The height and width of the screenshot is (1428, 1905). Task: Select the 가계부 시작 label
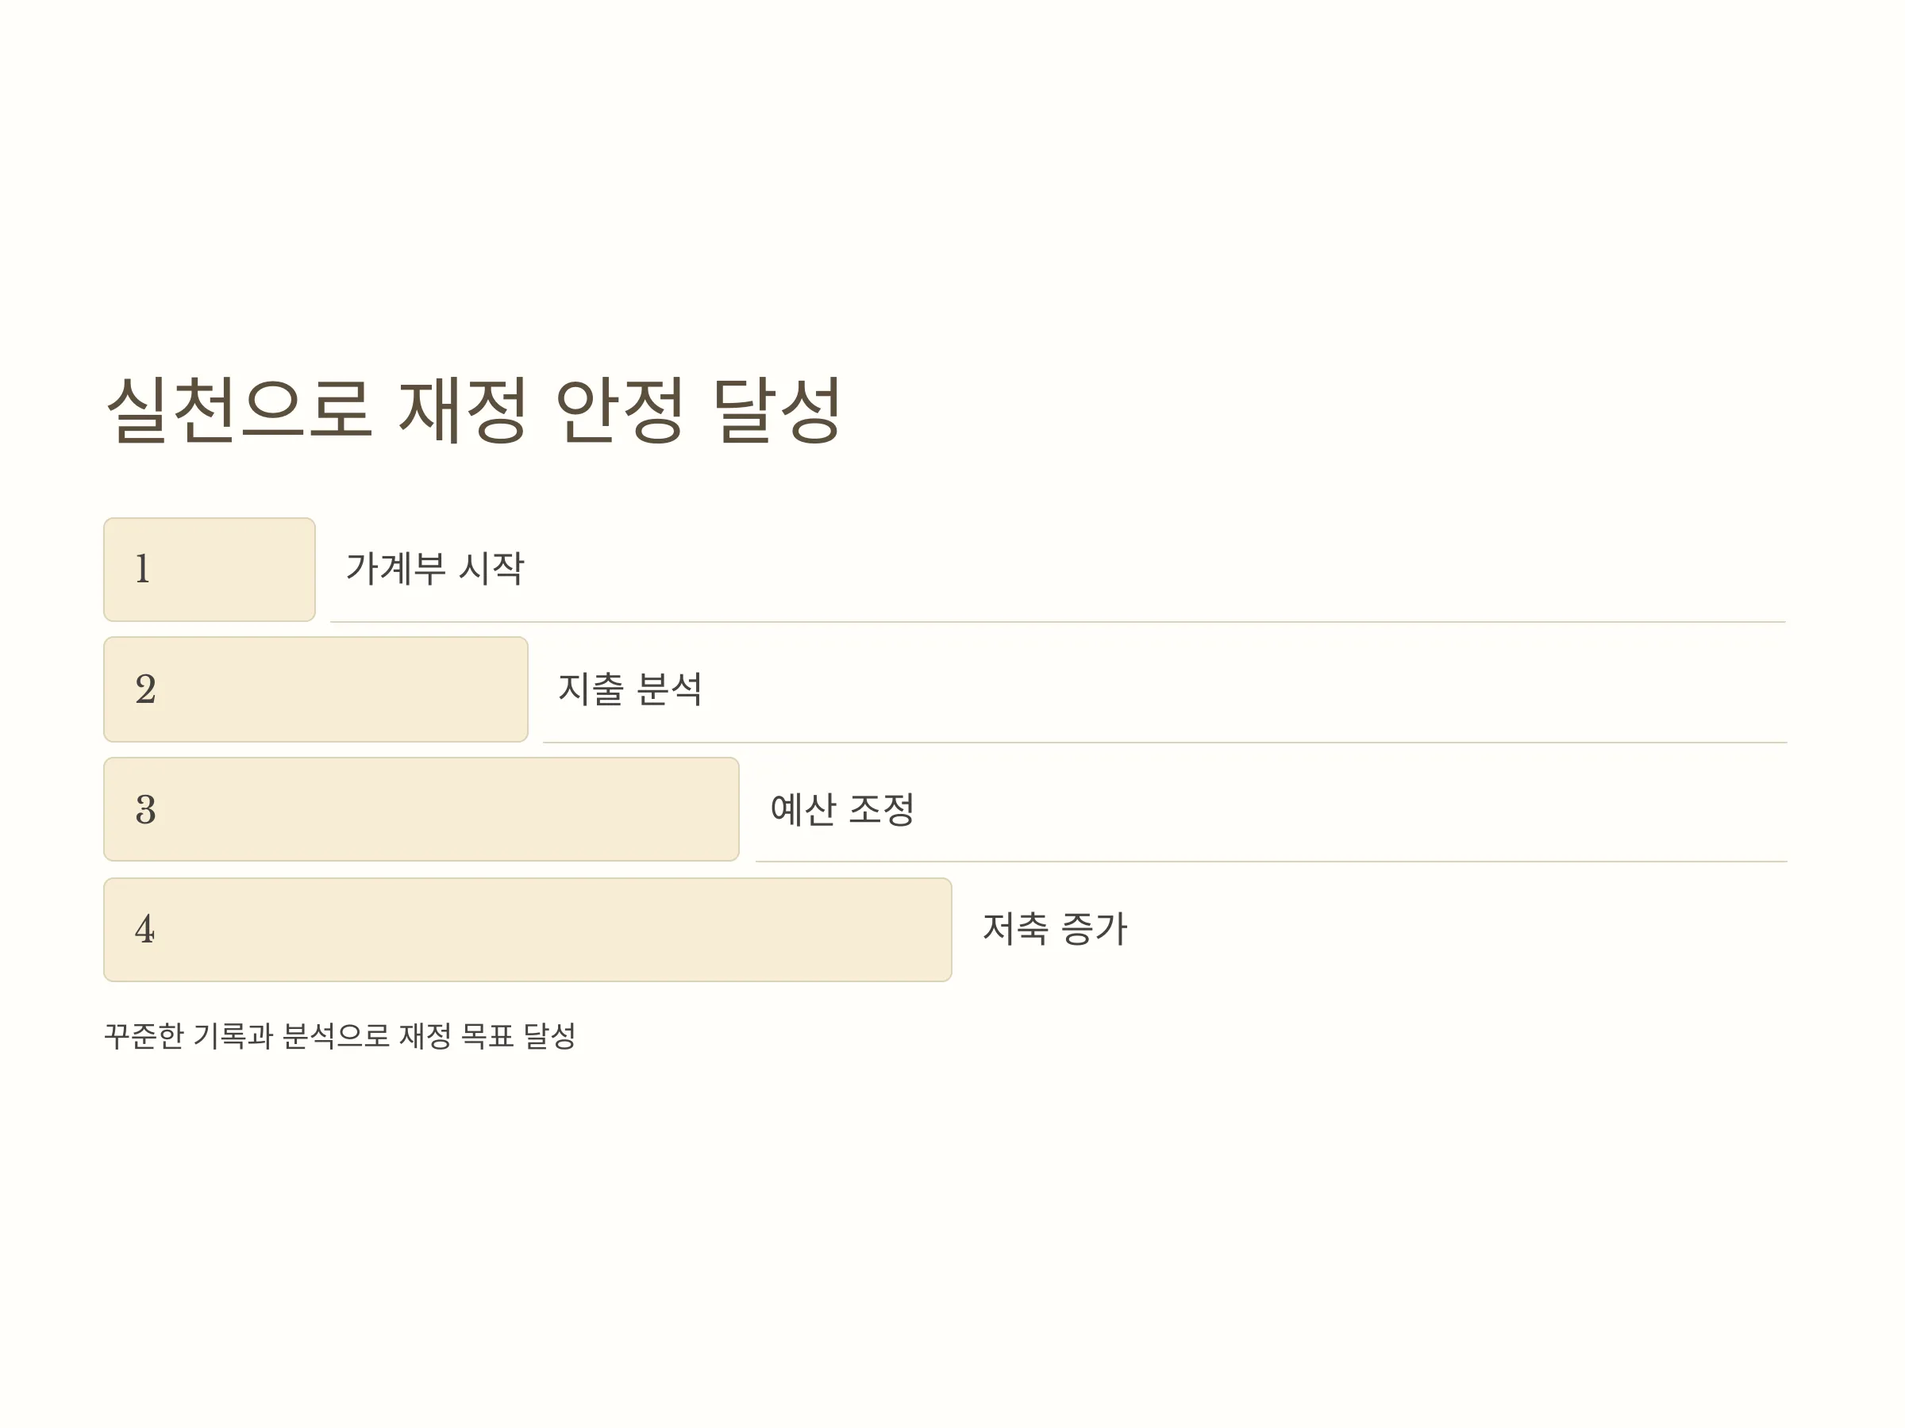click(x=435, y=568)
